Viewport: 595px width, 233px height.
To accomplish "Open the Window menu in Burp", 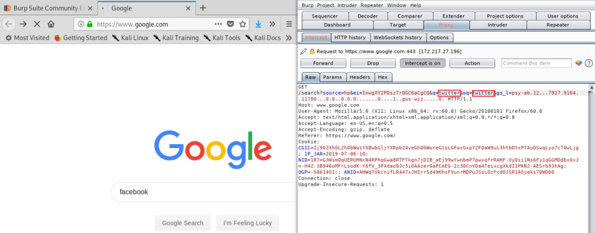I will (396, 5).
